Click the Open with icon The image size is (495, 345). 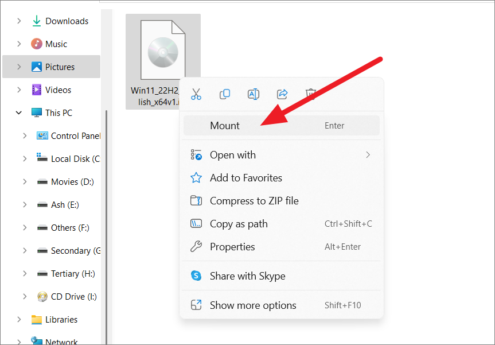pyautogui.click(x=196, y=155)
